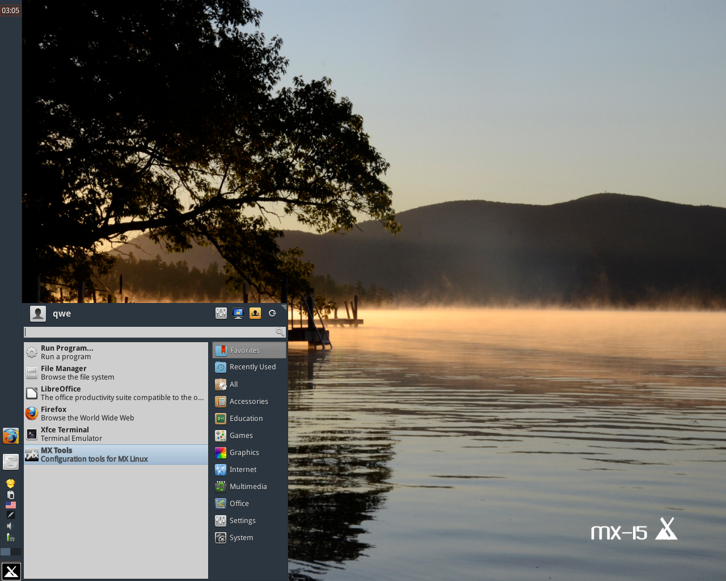Image resolution: width=726 pixels, height=581 pixels.
Task: Open All Settings from the menu header
Action: click(x=221, y=313)
